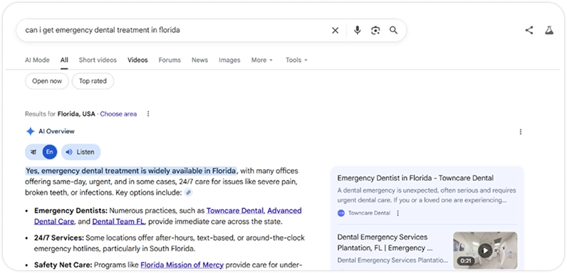Play the Dental Emergency Services video

tap(485, 250)
